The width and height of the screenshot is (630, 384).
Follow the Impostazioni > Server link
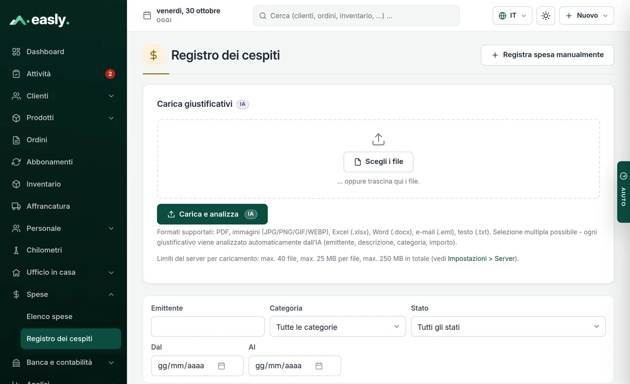(x=481, y=258)
